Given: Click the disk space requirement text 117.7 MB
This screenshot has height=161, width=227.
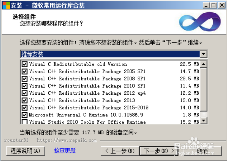Looking at the screenshot, I should point(93,132).
